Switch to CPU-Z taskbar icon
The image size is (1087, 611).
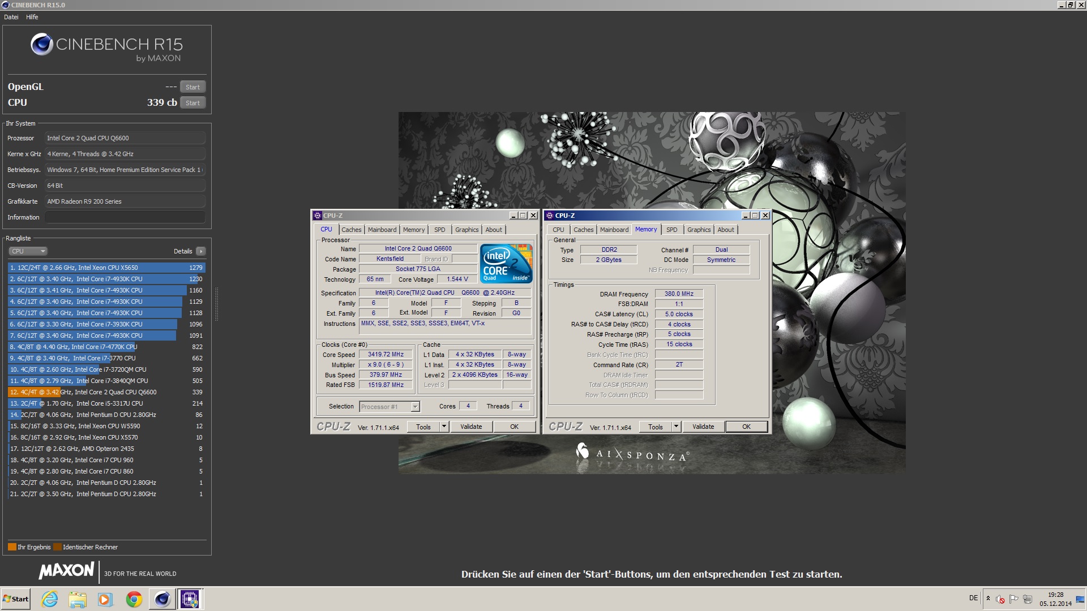point(190,599)
